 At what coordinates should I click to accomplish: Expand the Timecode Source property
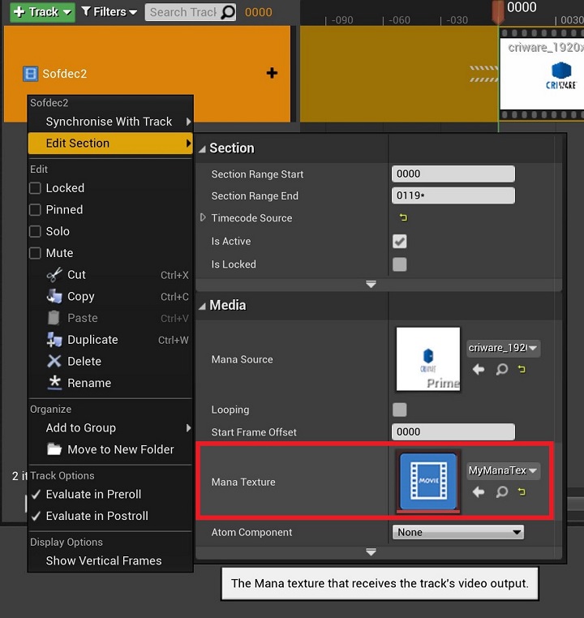203,217
